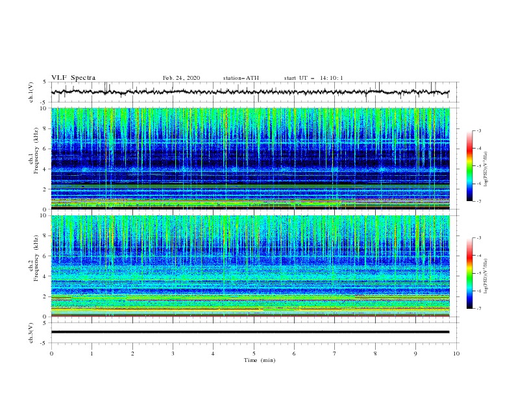Screen dimensions: 514x397
Task: Select the 'Time (min)' x-axis label
Action: pyautogui.click(x=260, y=360)
